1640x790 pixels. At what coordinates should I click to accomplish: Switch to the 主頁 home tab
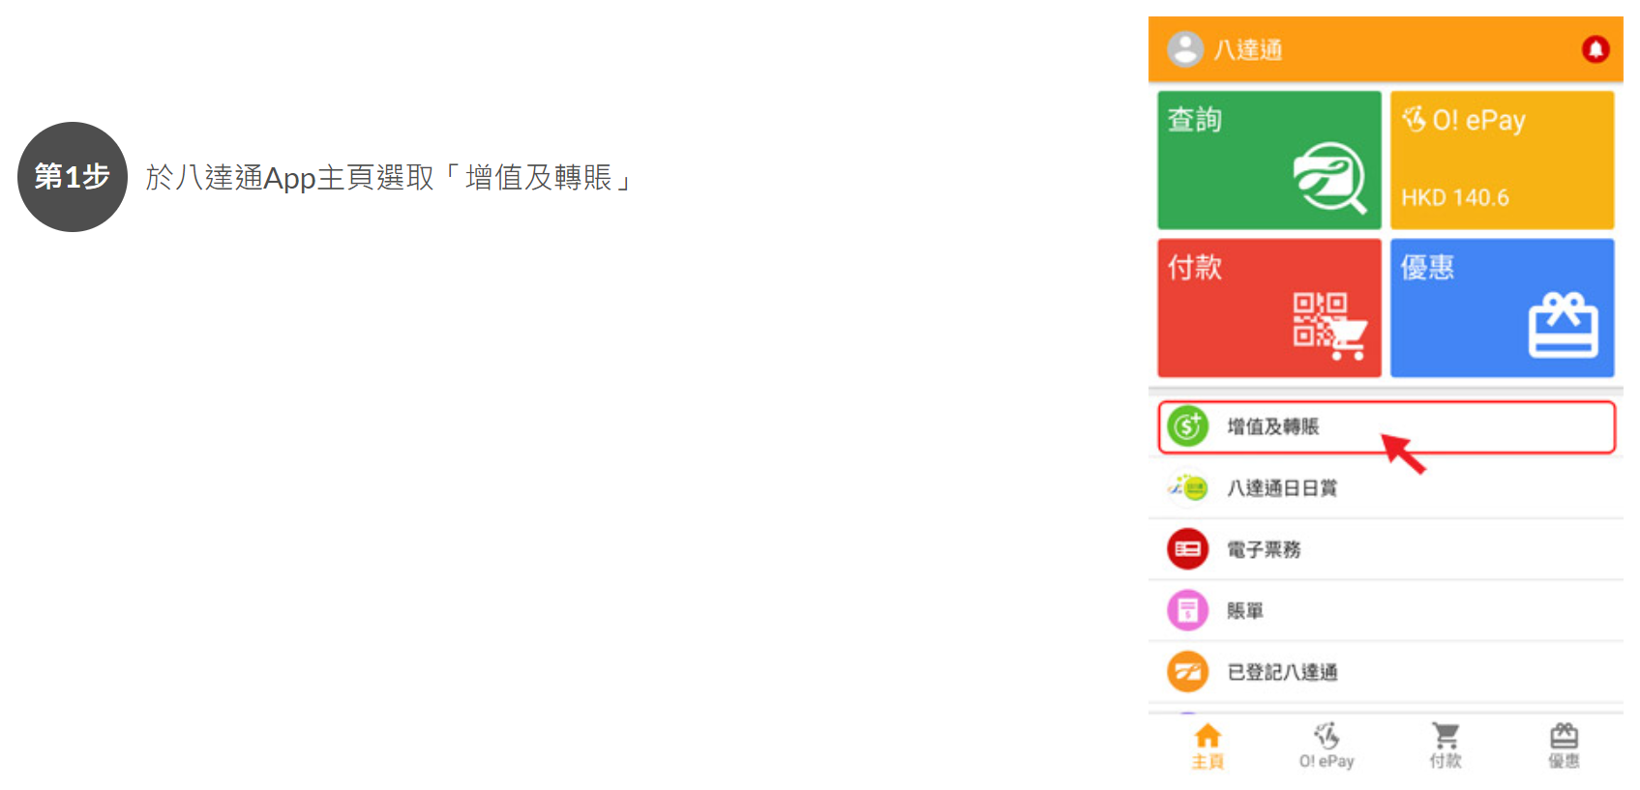coord(1208,746)
